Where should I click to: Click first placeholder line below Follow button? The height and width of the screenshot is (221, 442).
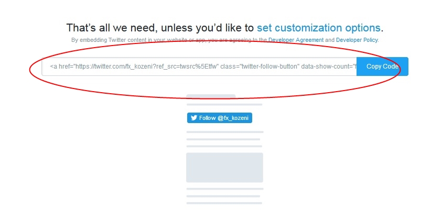click(225, 132)
